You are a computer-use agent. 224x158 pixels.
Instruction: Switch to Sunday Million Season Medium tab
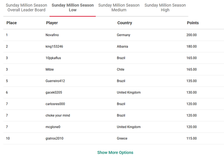point(119,8)
